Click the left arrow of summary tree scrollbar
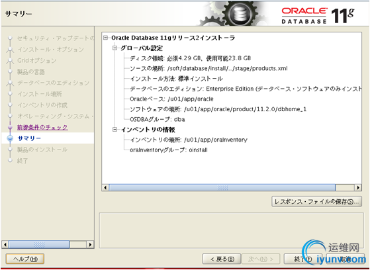 point(105,188)
